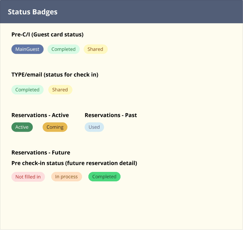
Task: Click the bright green Completed badge
Action: (104, 177)
